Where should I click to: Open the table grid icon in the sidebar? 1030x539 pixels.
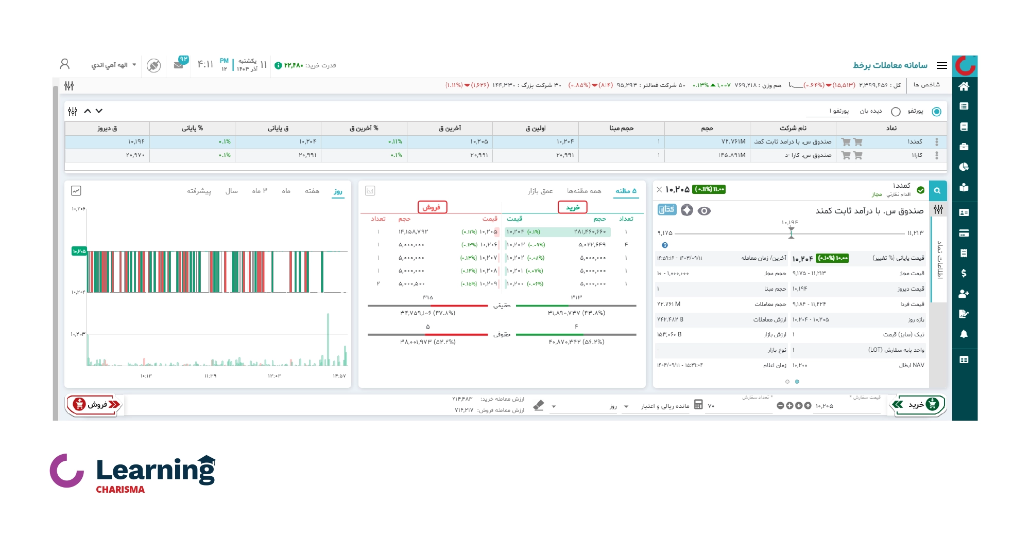pos(964,360)
